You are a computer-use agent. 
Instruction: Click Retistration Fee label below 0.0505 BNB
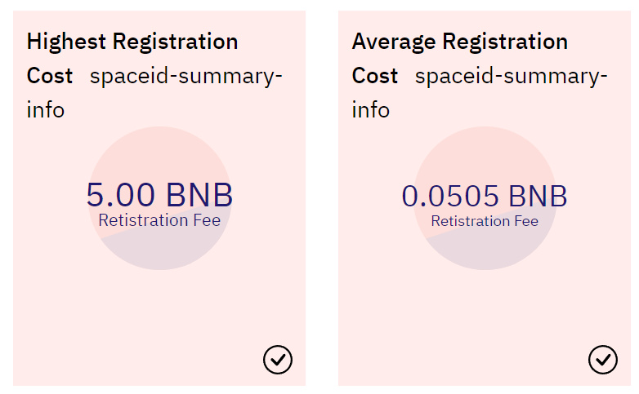(485, 221)
